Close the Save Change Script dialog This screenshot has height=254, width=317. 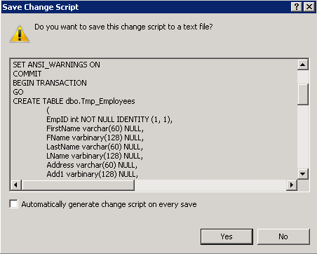(x=309, y=7)
